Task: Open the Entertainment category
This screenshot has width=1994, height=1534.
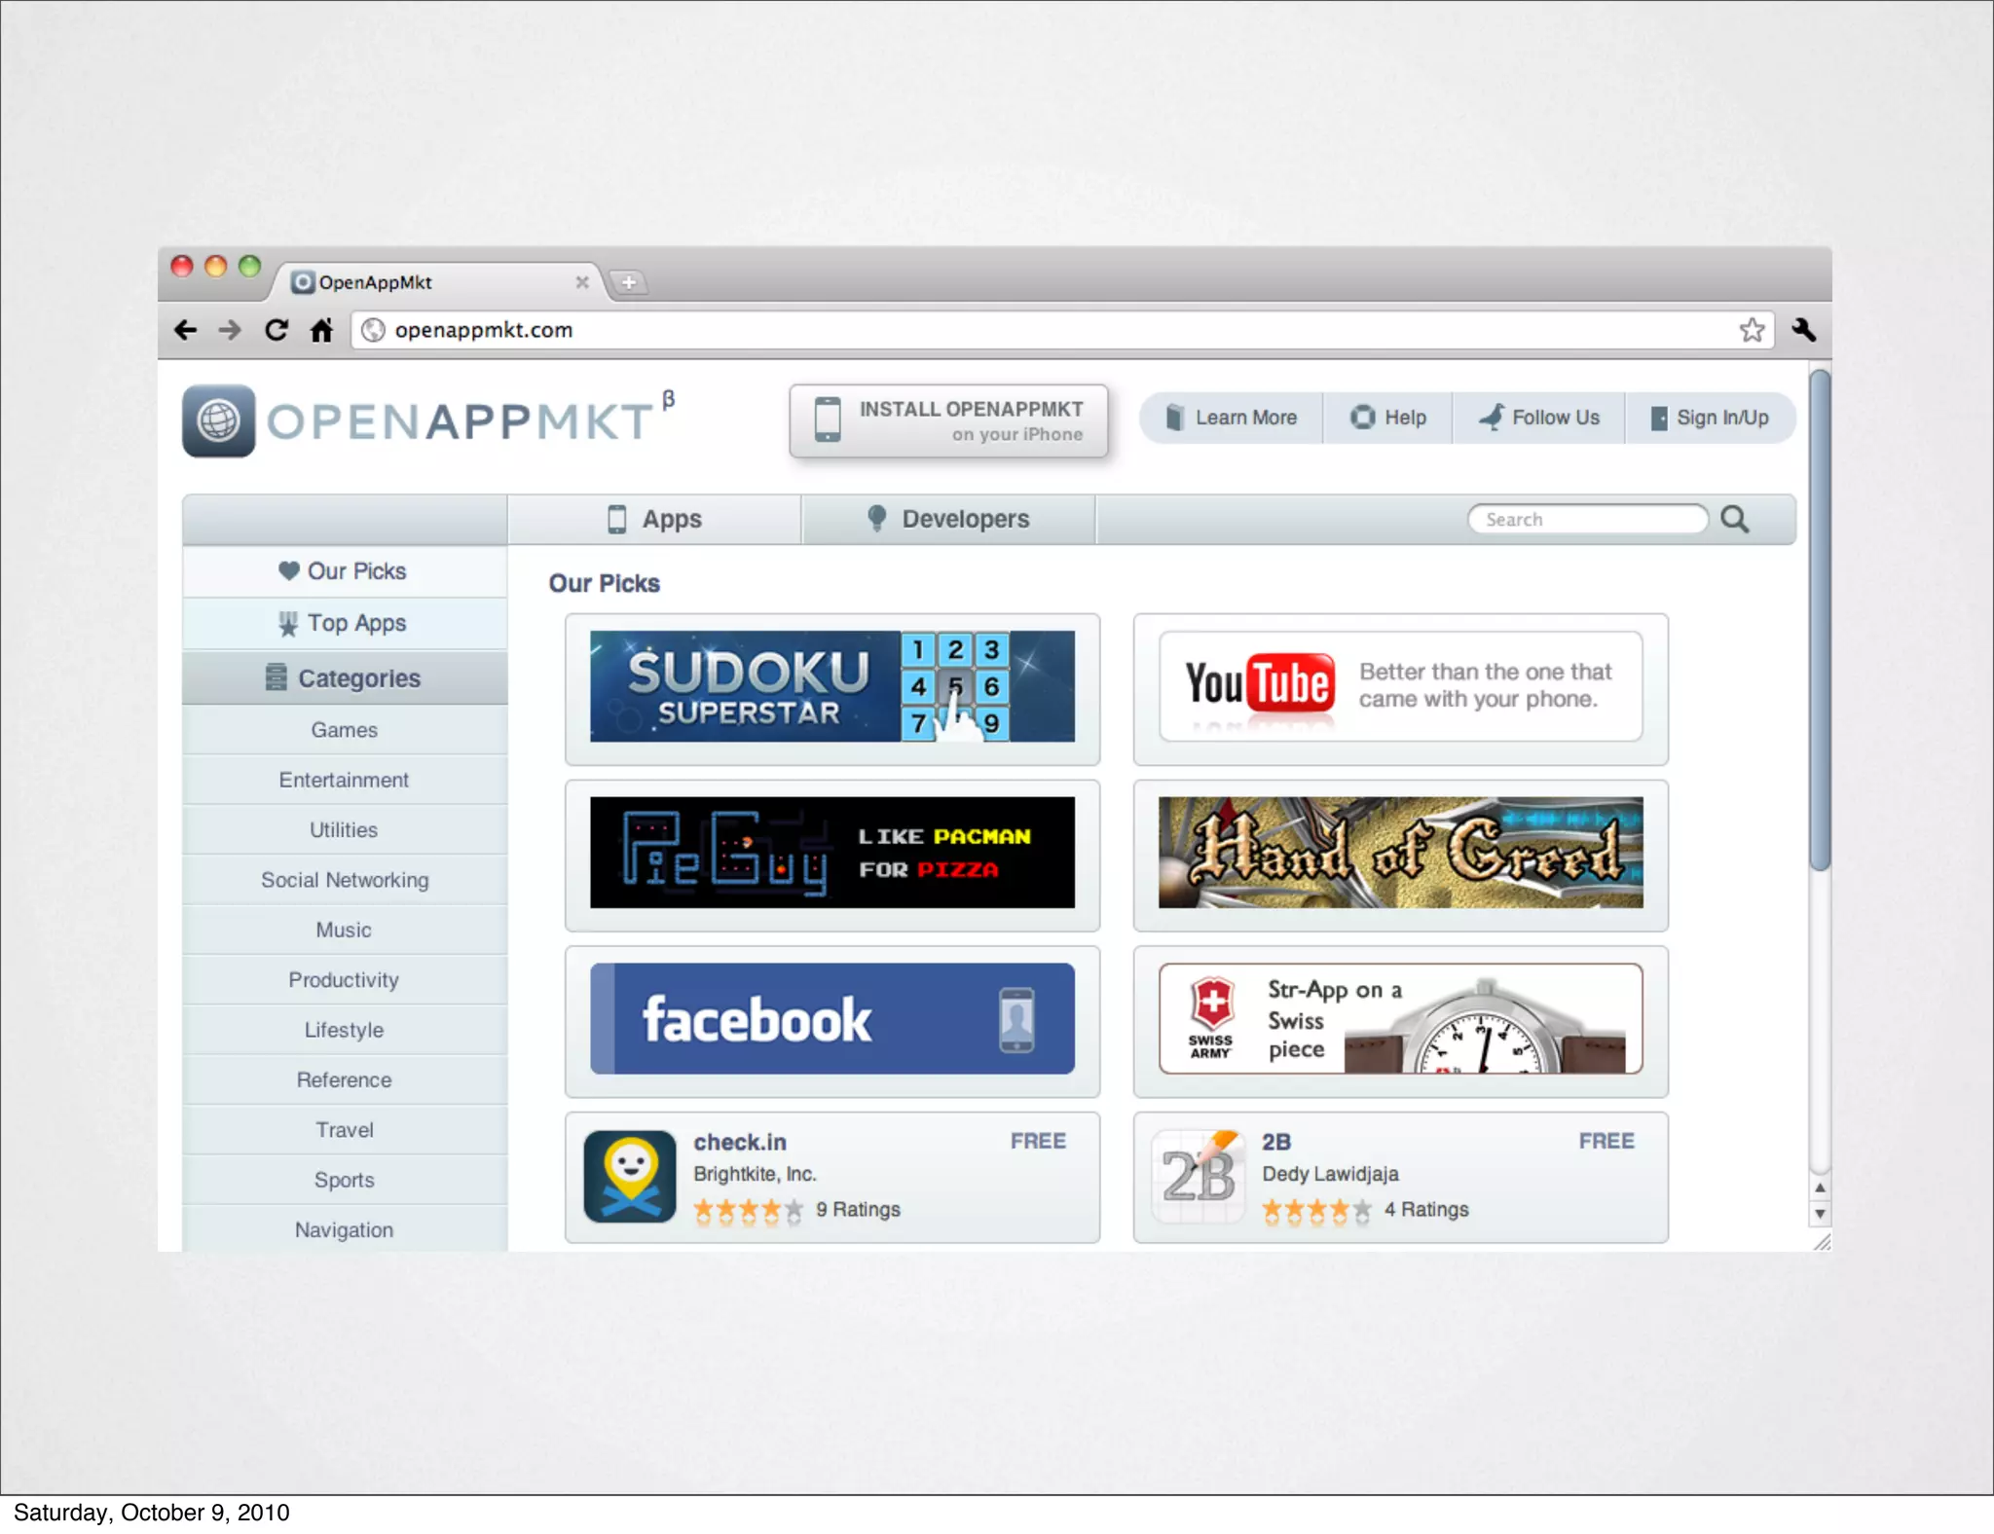Action: point(344,780)
